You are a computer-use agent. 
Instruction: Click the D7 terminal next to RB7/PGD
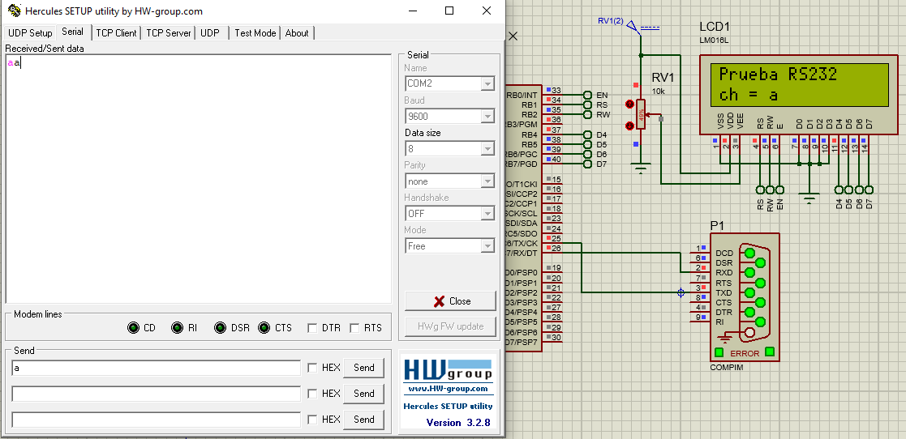587,164
